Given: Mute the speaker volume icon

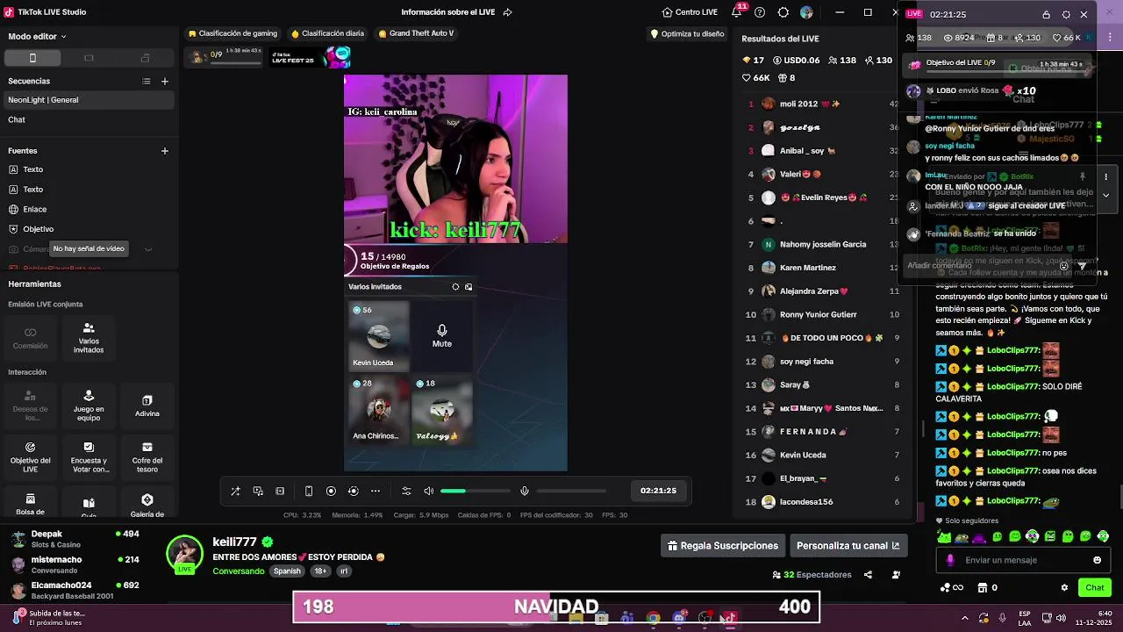Looking at the screenshot, I should tap(428, 491).
